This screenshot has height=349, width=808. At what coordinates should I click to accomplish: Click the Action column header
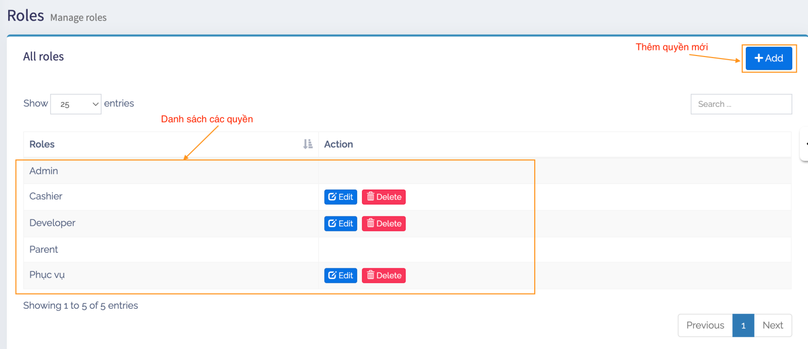[x=338, y=144]
